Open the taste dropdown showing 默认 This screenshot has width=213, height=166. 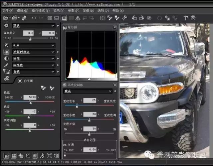tap(33, 26)
